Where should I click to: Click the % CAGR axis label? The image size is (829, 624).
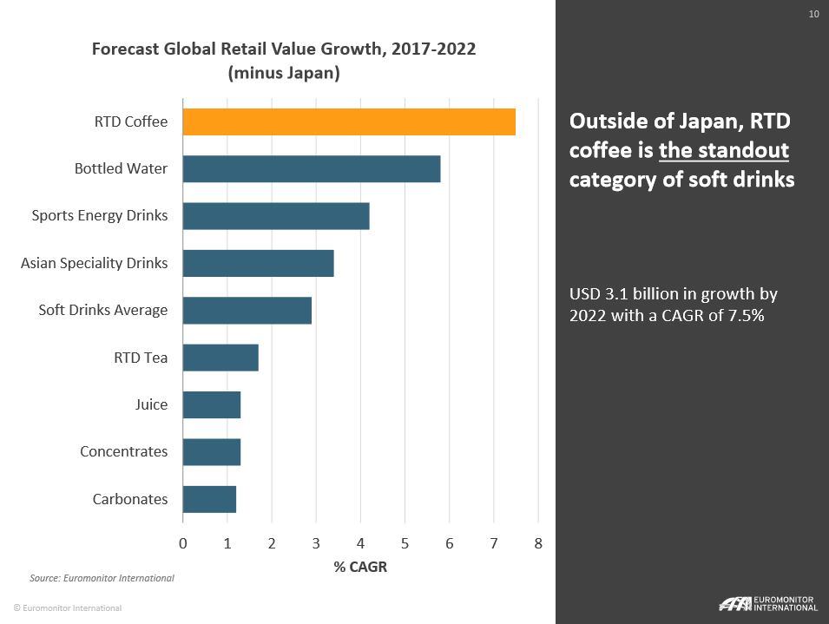(x=360, y=567)
